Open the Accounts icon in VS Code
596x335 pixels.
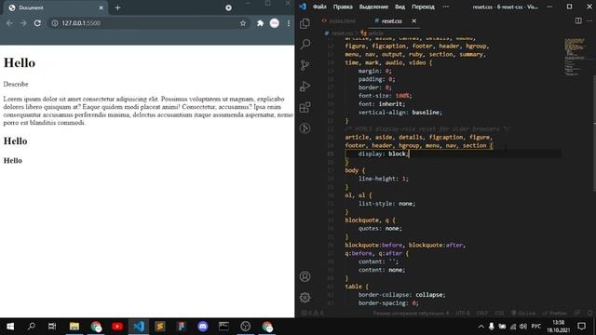[x=305, y=276]
